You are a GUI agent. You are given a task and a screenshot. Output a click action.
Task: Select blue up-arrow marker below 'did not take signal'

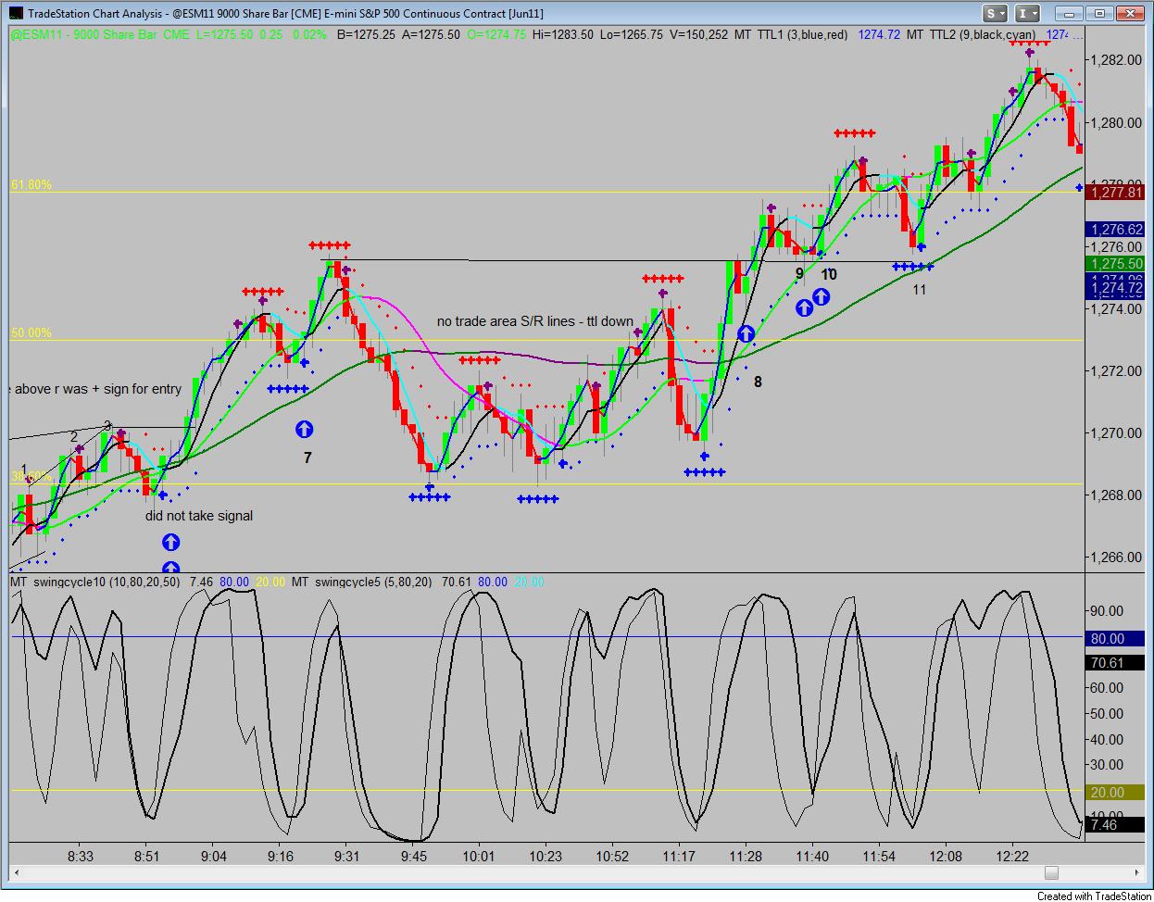[170, 543]
